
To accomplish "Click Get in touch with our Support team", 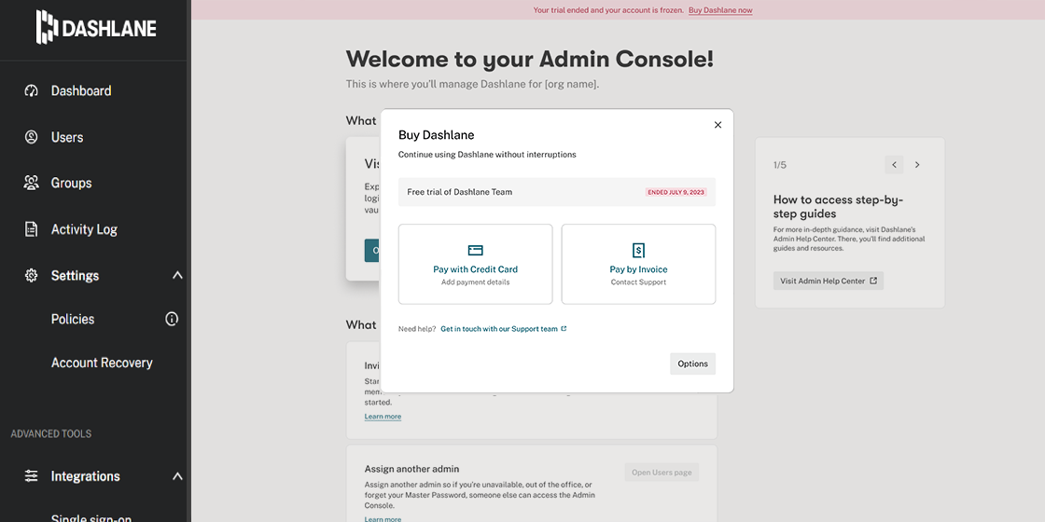I will coord(499,329).
